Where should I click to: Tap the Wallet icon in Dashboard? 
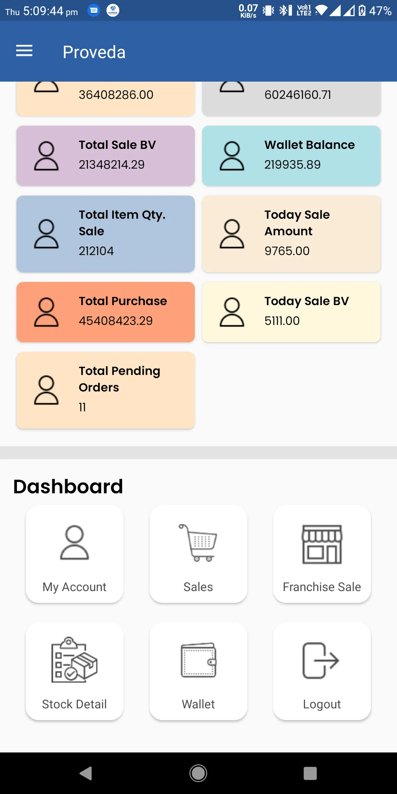[x=198, y=660]
